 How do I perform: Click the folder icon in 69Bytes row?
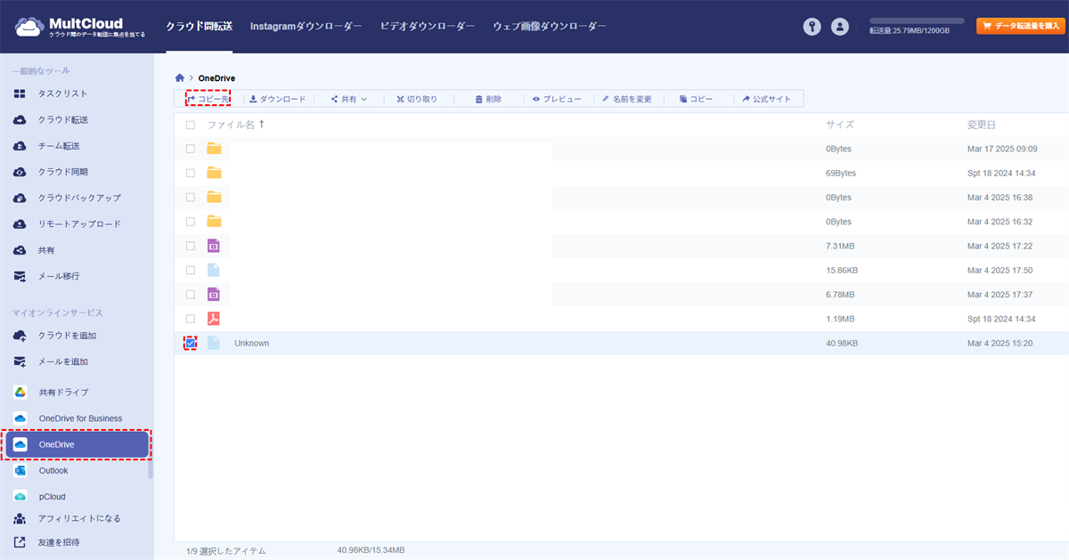pyautogui.click(x=214, y=173)
